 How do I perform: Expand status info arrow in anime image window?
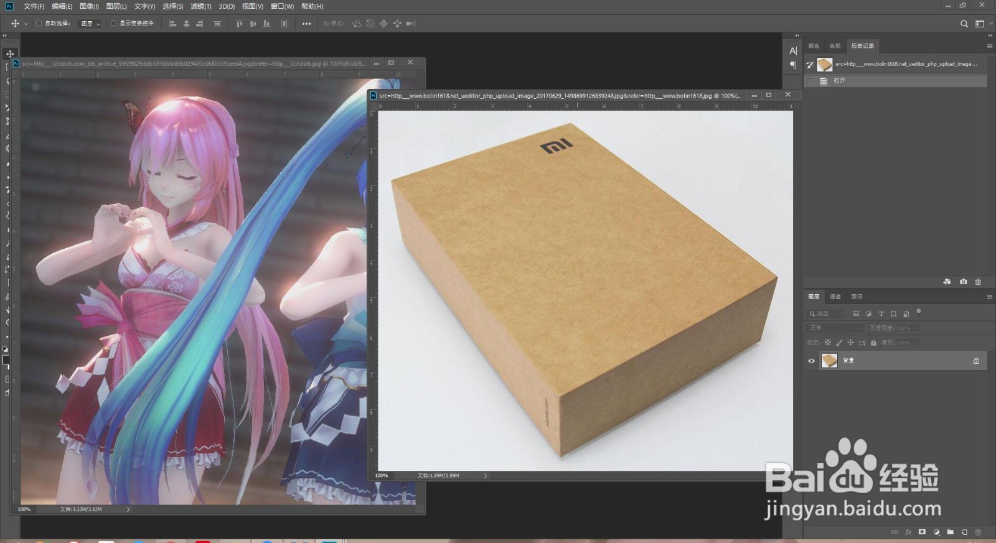[128, 509]
